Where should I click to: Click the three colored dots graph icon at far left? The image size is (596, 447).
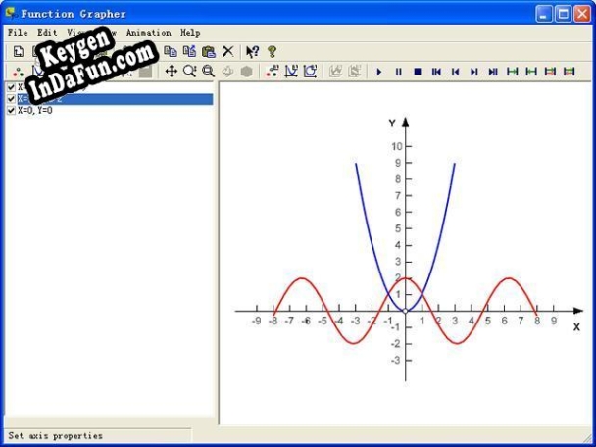point(18,72)
